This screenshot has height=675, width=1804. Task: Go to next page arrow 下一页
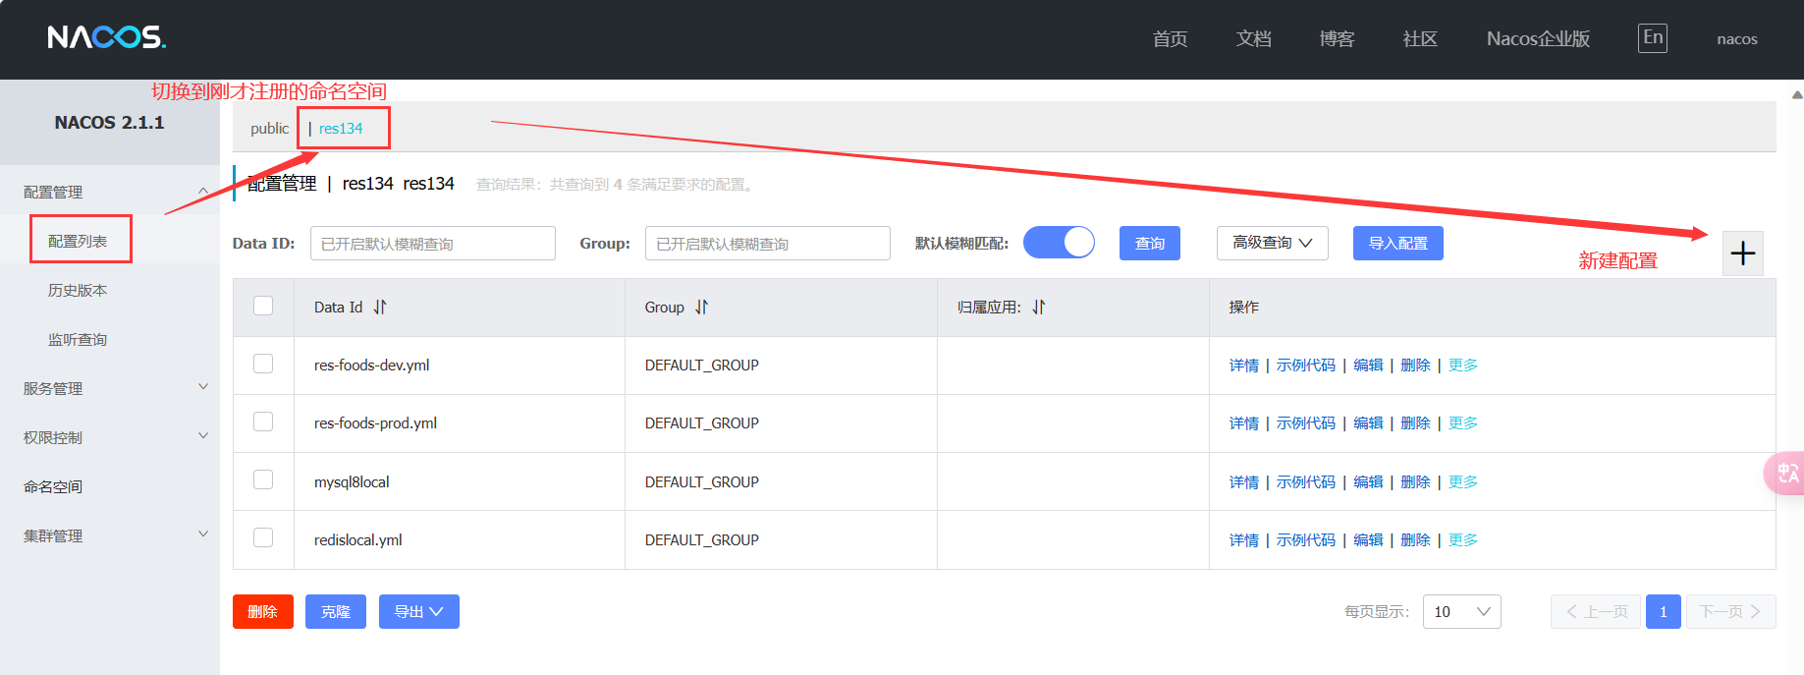1730,611
